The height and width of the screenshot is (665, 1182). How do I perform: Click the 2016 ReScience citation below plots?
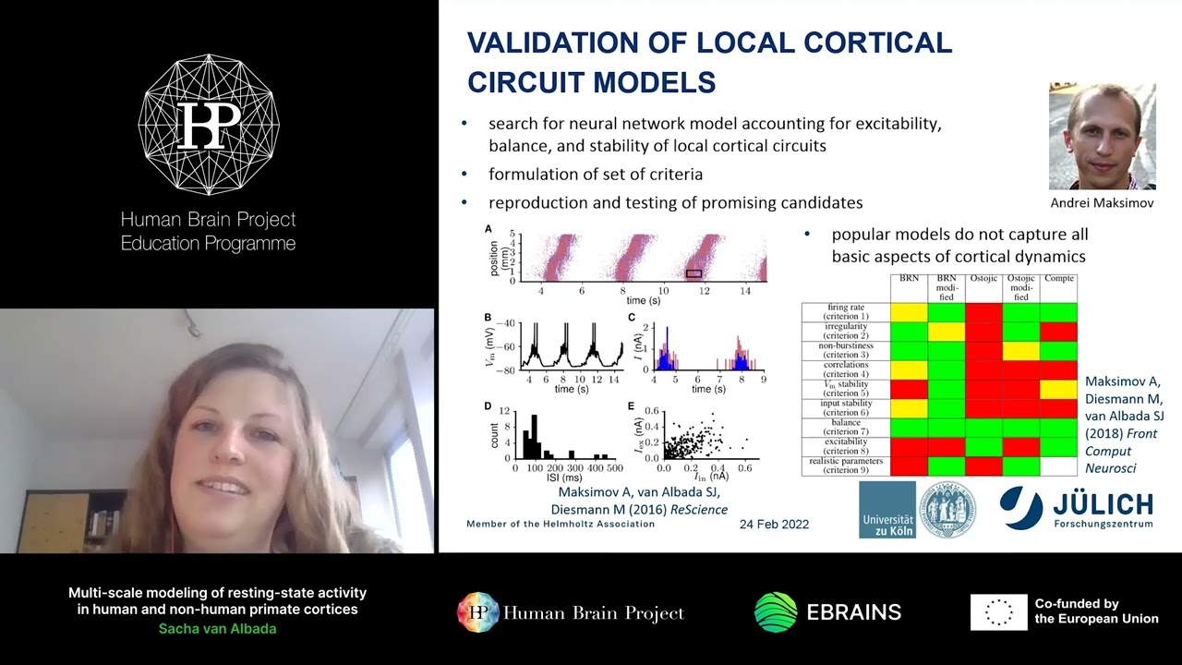(639, 501)
